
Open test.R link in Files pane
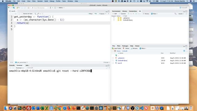coord(120,63)
